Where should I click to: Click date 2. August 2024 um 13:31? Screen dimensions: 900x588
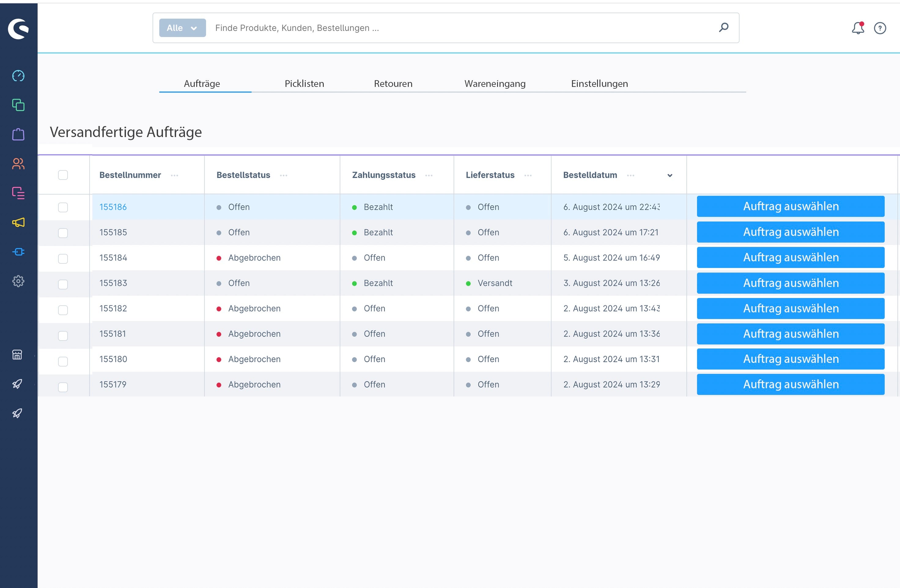(611, 359)
